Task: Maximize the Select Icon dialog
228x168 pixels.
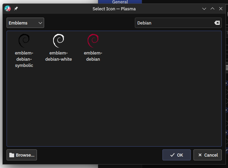Action: tap(212, 9)
